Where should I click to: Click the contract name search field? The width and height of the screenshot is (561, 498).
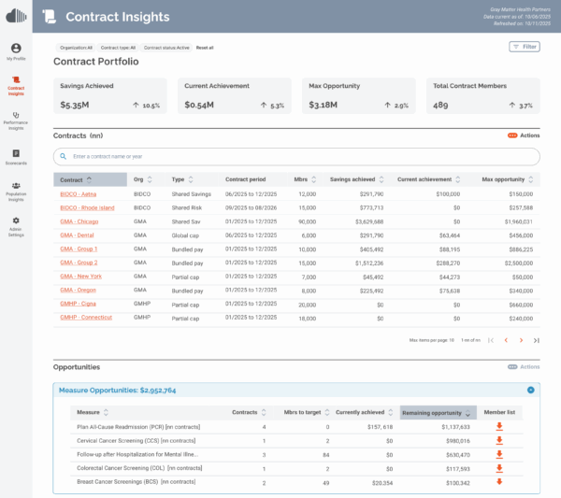point(297,156)
